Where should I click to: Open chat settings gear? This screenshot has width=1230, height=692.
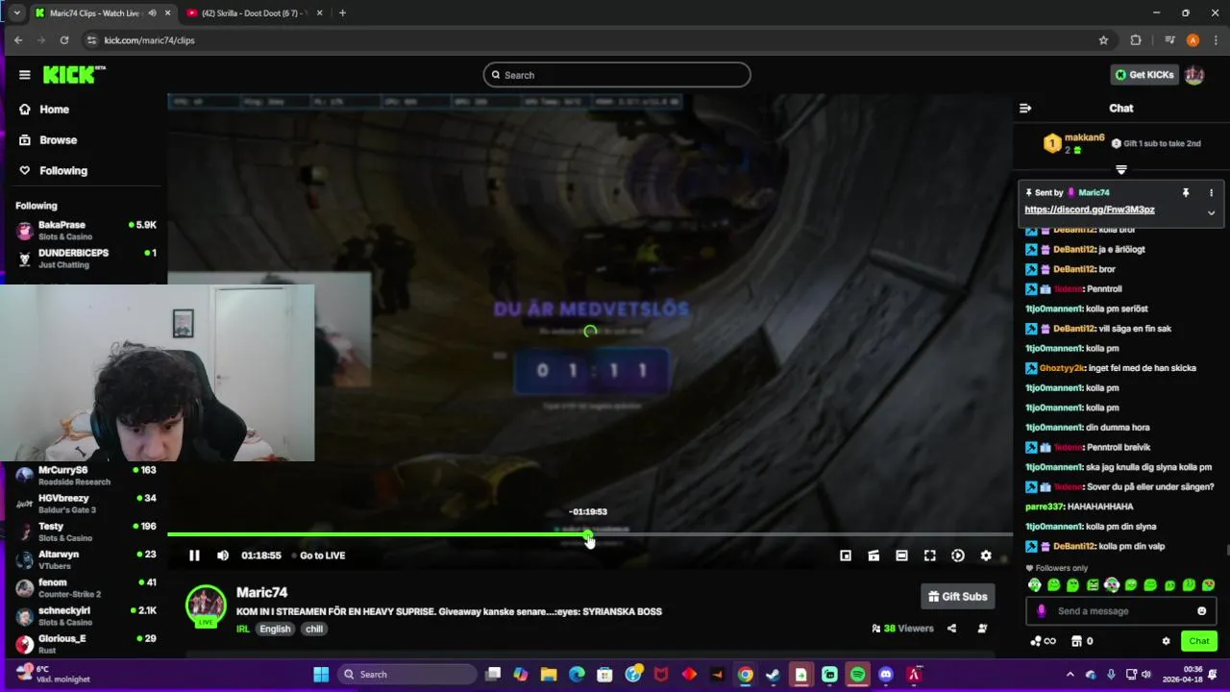[1166, 641]
